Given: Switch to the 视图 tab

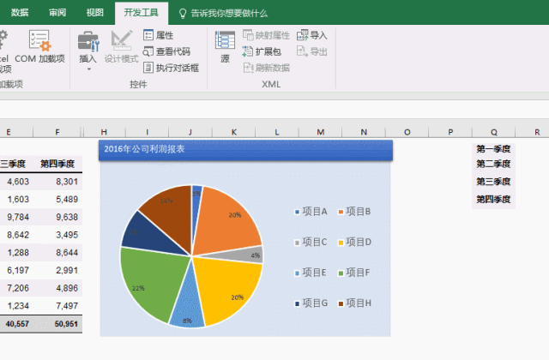Looking at the screenshot, I should coord(95,13).
